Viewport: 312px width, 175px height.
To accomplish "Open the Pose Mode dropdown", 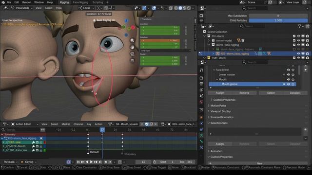I will click(22, 8).
